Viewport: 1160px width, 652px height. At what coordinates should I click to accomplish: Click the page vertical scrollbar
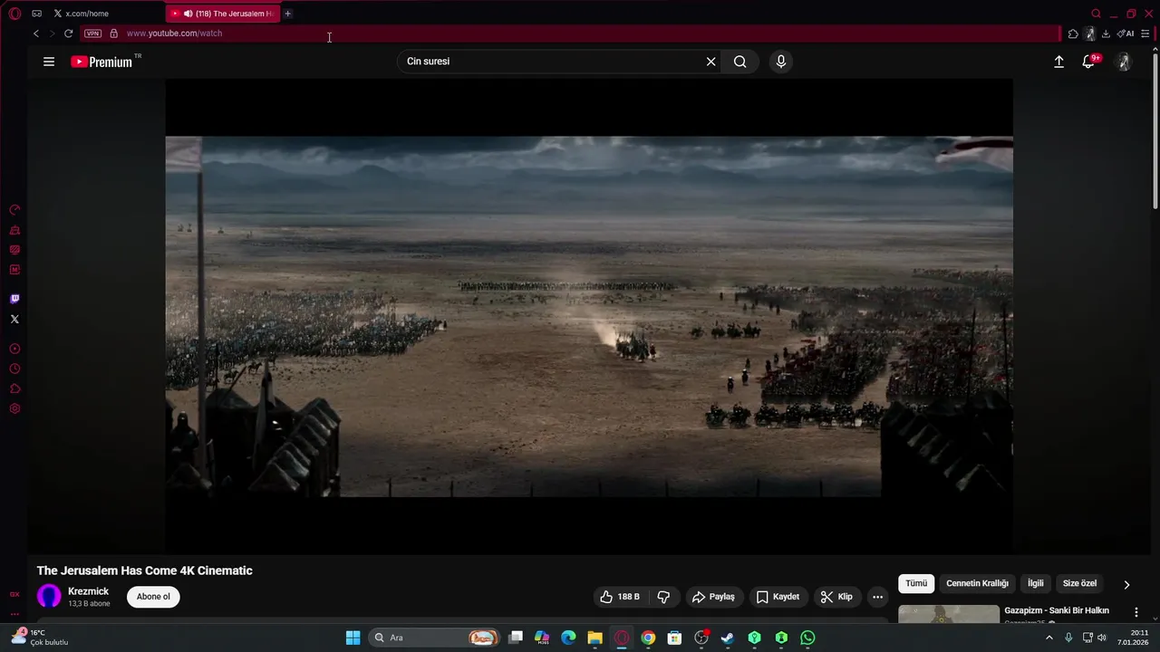pos(1155,130)
